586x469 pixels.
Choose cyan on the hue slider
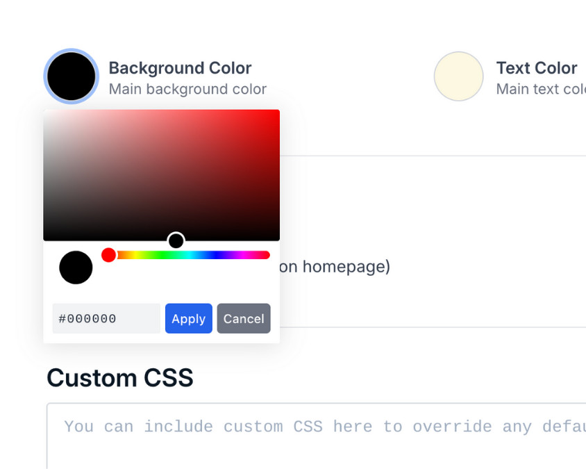[x=189, y=255]
